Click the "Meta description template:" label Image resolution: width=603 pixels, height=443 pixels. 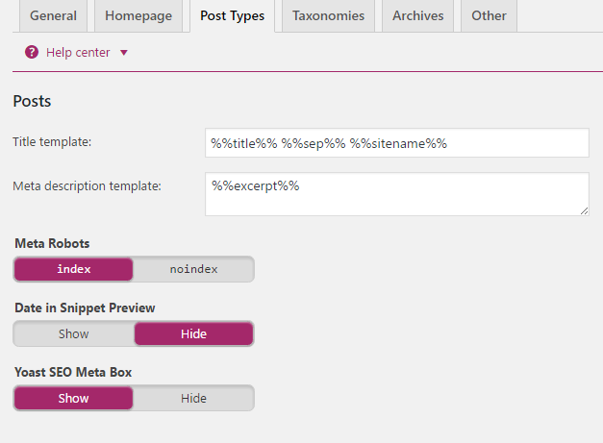87,185
